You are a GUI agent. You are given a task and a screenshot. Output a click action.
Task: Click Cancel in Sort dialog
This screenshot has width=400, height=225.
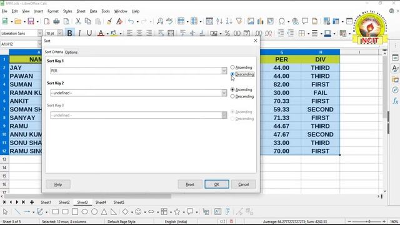pos(244,184)
